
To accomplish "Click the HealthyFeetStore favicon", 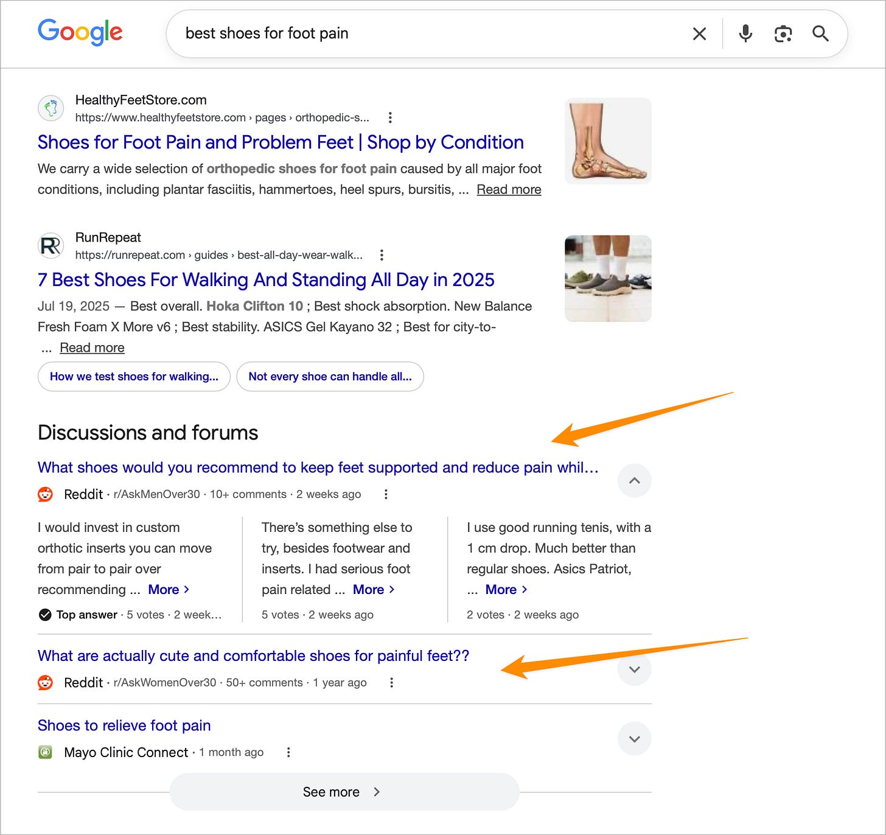I will [x=51, y=108].
